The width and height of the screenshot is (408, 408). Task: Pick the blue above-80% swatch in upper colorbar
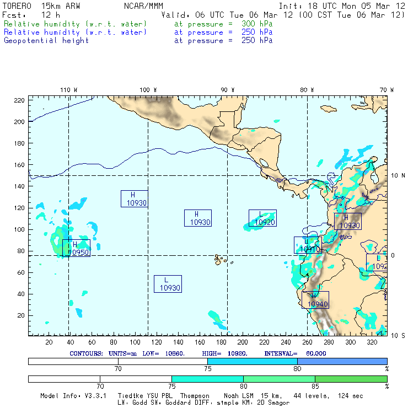click(x=342, y=362)
